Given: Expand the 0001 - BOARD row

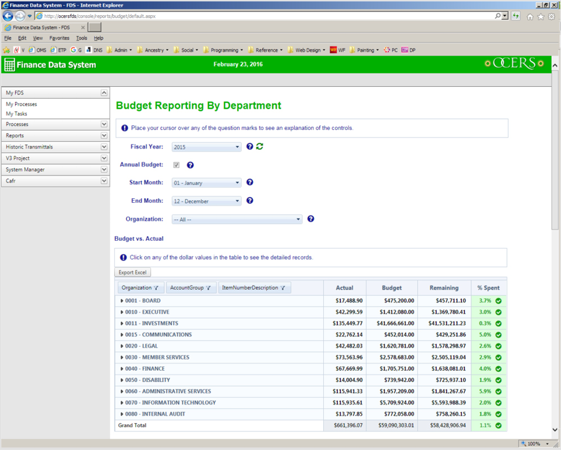Looking at the screenshot, I should (122, 301).
